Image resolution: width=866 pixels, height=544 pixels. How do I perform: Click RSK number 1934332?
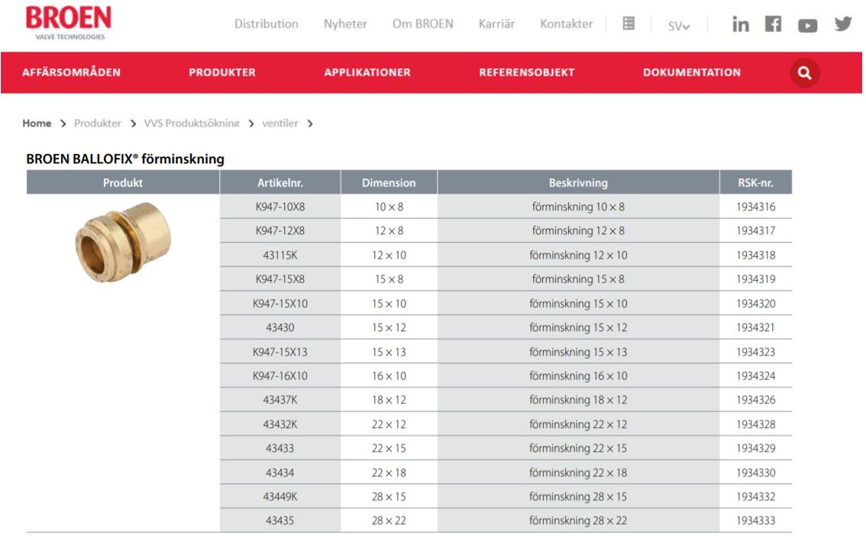point(755,497)
